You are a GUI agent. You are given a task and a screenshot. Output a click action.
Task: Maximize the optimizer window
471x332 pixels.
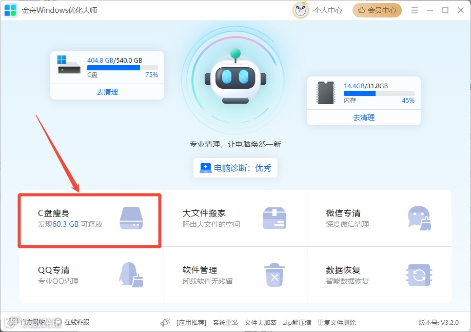coord(445,10)
